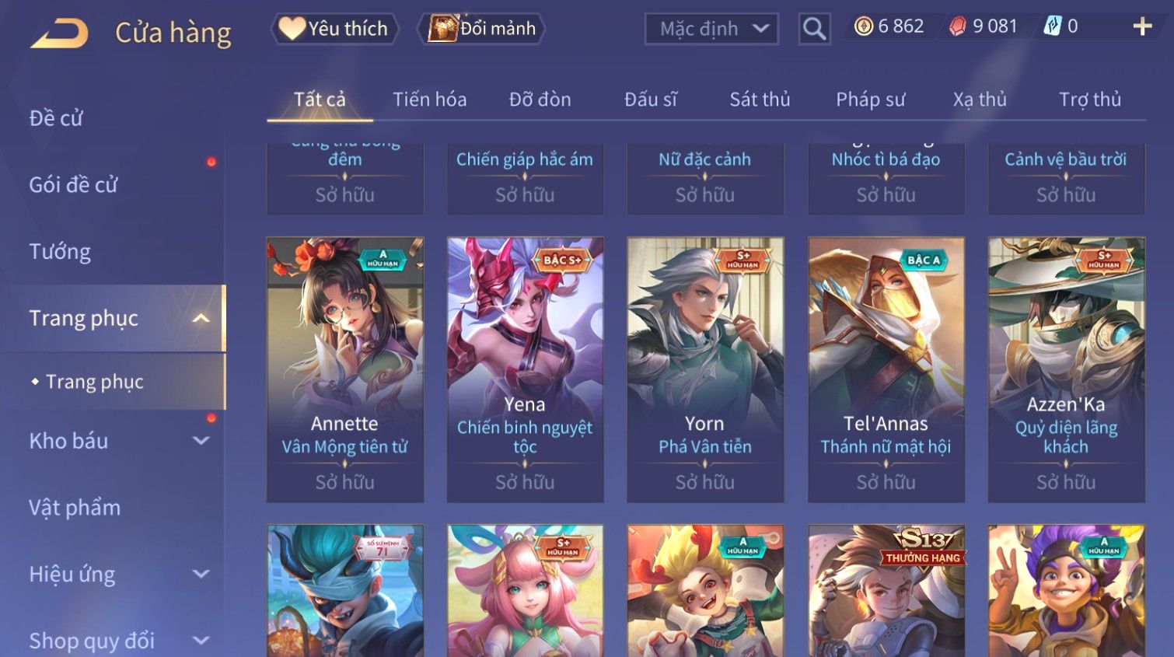Select Yena Chiến binh nguyệt tộc skin
1174x657 pixels.
coord(525,369)
